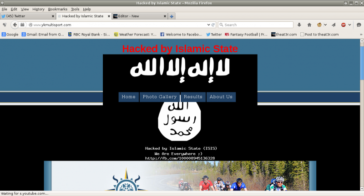364x196 pixels.
Task: Open the View menu
Action: (25, 9)
